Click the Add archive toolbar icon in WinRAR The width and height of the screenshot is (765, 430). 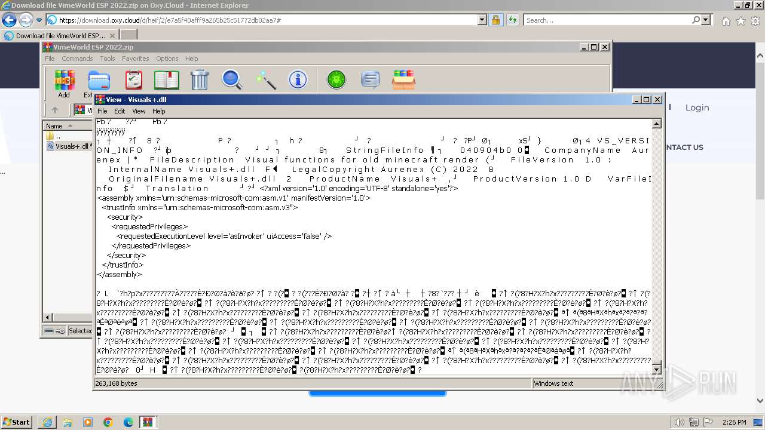(x=64, y=79)
